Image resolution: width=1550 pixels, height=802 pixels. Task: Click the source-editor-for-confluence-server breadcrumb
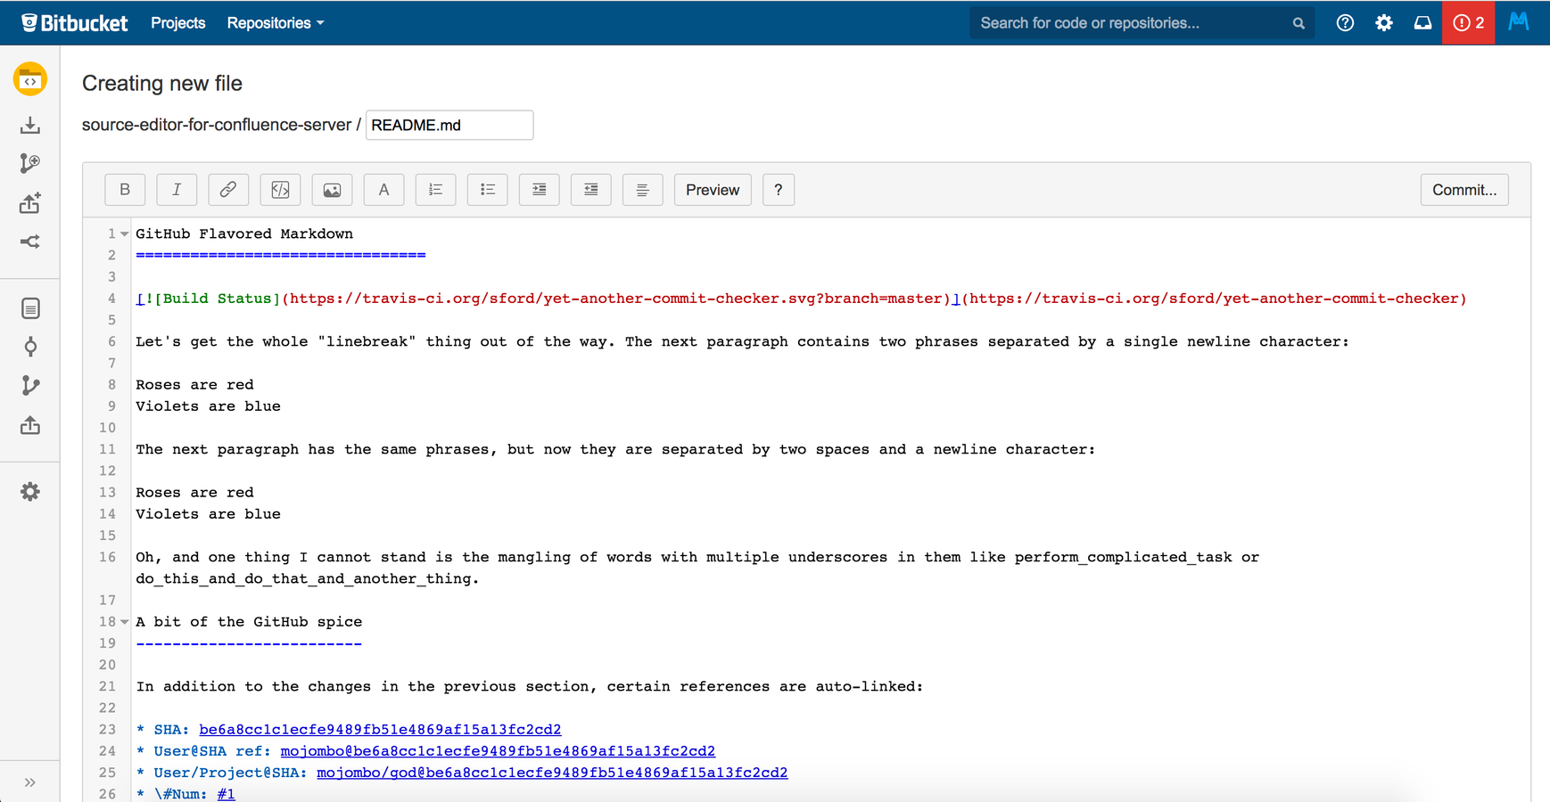point(217,126)
